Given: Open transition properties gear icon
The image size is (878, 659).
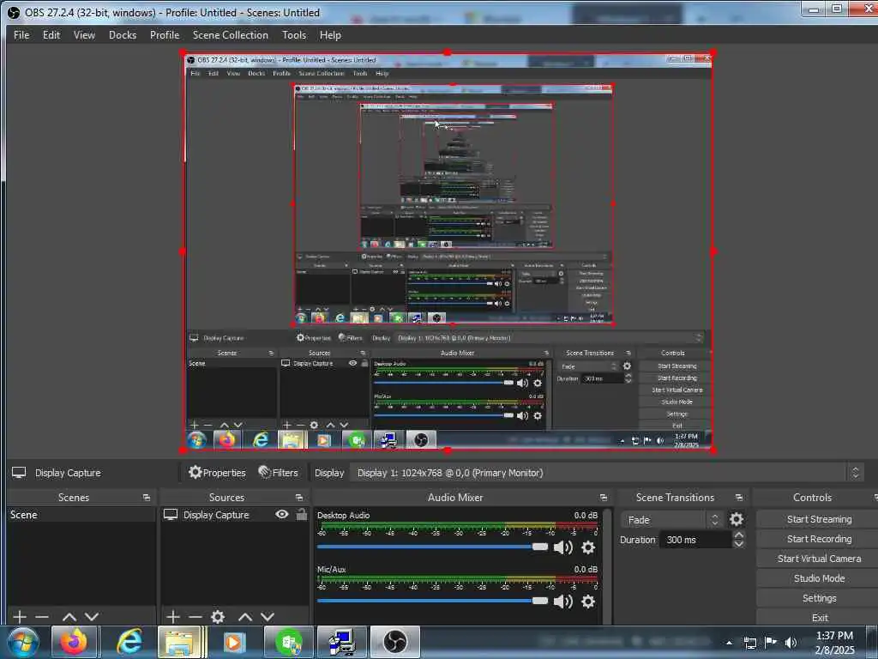Looking at the screenshot, I should (x=737, y=519).
